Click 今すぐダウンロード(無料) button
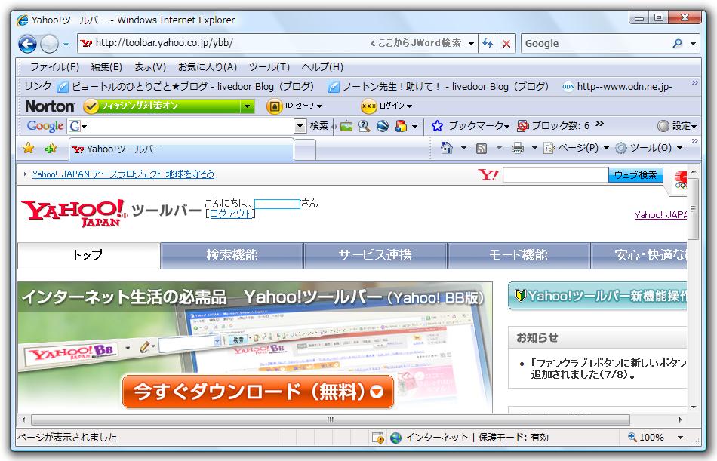 pyautogui.click(x=258, y=392)
